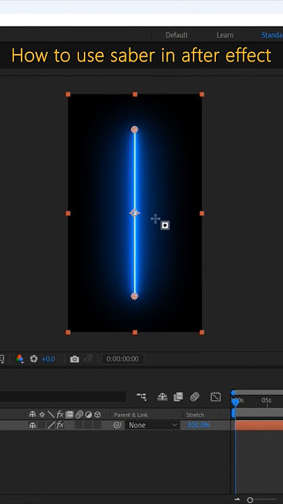Toggle the layer's Quality slash switch
The height and width of the screenshot is (504, 283).
point(51,426)
